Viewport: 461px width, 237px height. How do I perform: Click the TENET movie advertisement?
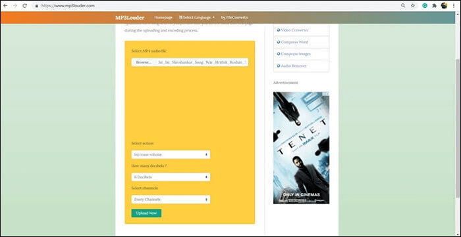pos(301,148)
